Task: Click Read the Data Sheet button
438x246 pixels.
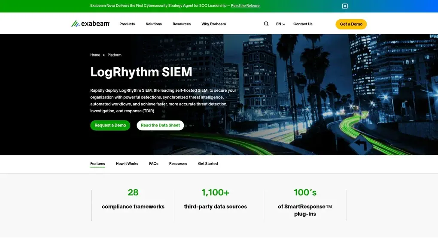Action: [160, 125]
